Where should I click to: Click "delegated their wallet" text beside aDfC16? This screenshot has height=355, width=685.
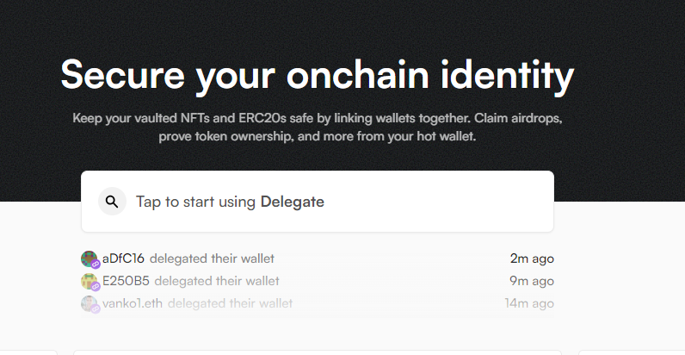(x=212, y=258)
